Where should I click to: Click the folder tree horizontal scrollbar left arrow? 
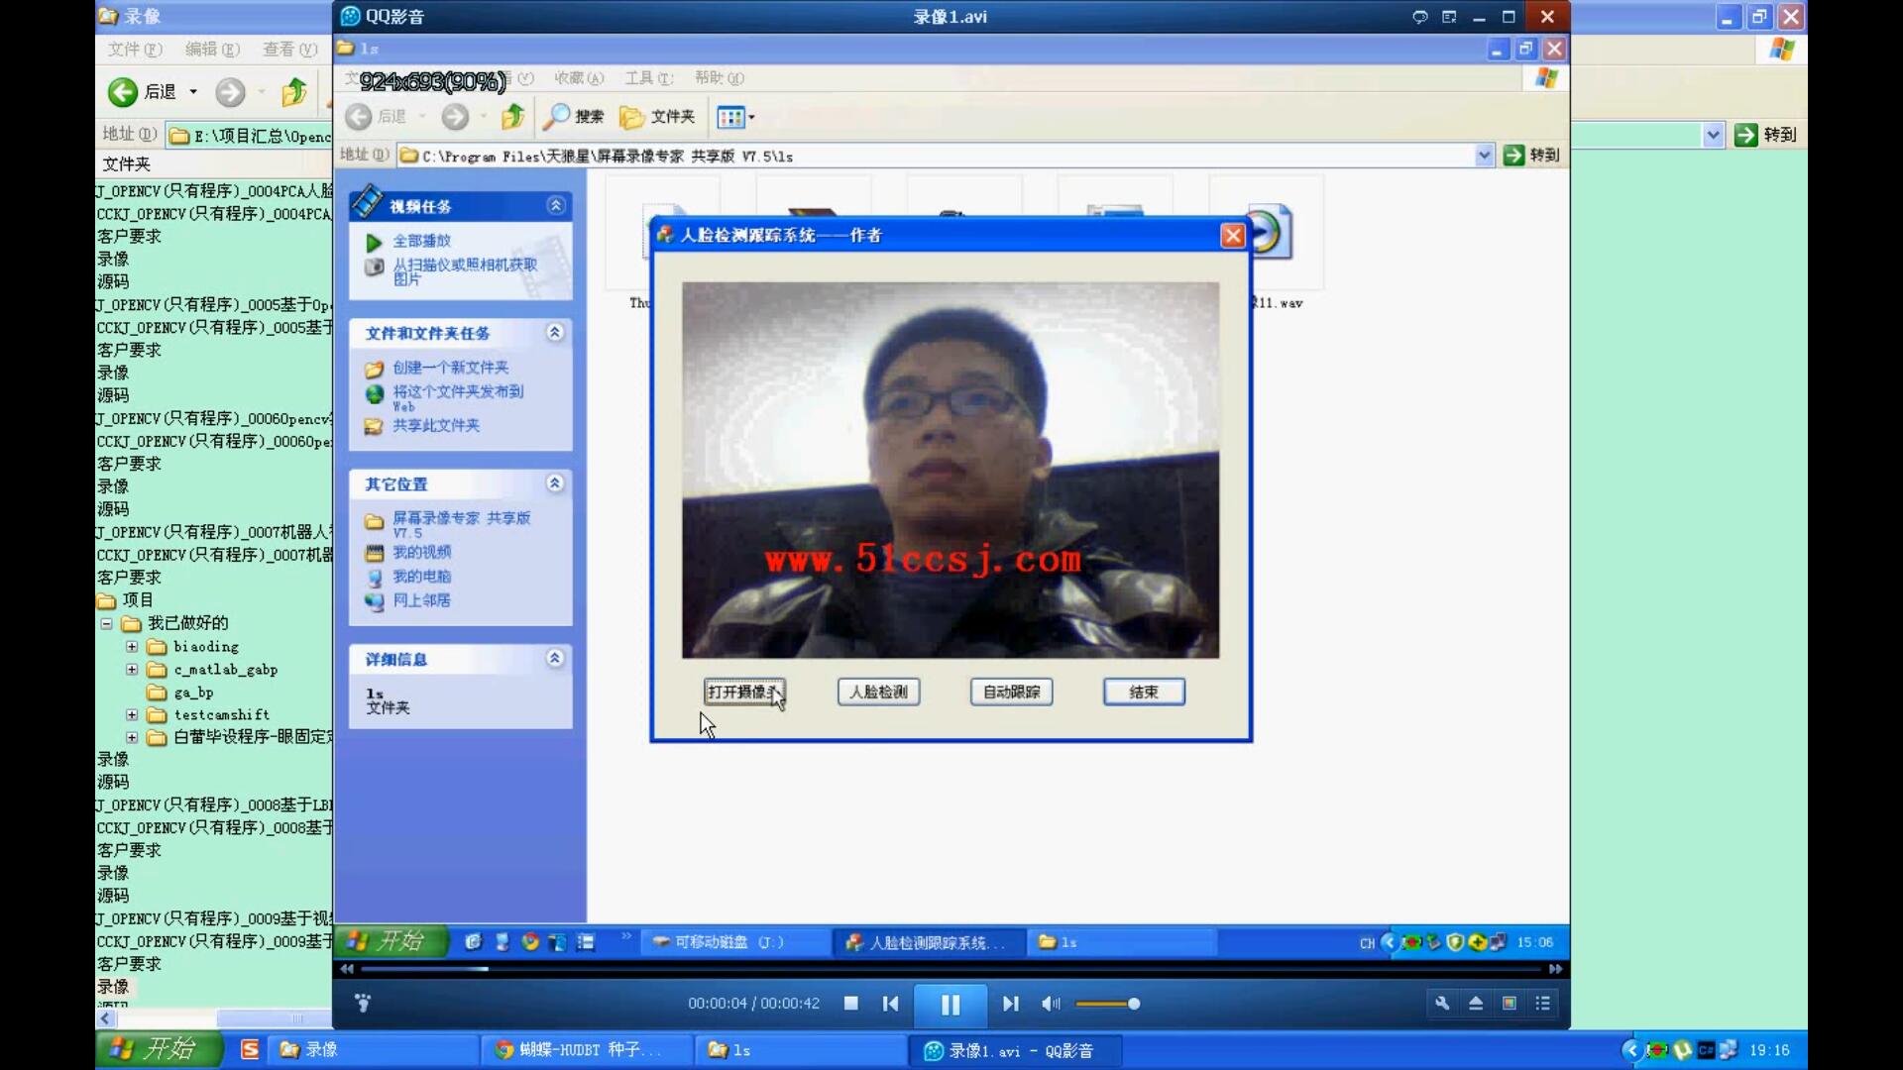pyautogui.click(x=106, y=1018)
